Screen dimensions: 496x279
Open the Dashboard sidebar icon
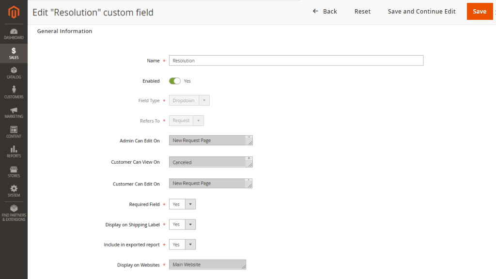(x=14, y=34)
